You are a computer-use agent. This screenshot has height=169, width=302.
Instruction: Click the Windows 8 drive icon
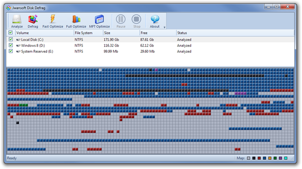click(18, 46)
